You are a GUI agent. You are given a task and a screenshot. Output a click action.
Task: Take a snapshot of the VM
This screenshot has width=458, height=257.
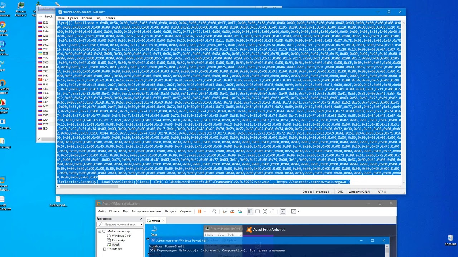coord(225,211)
